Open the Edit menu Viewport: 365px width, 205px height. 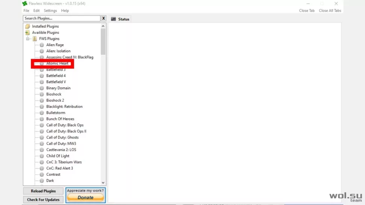click(36, 11)
